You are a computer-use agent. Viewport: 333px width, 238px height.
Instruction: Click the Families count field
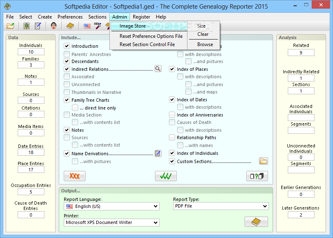31,65
